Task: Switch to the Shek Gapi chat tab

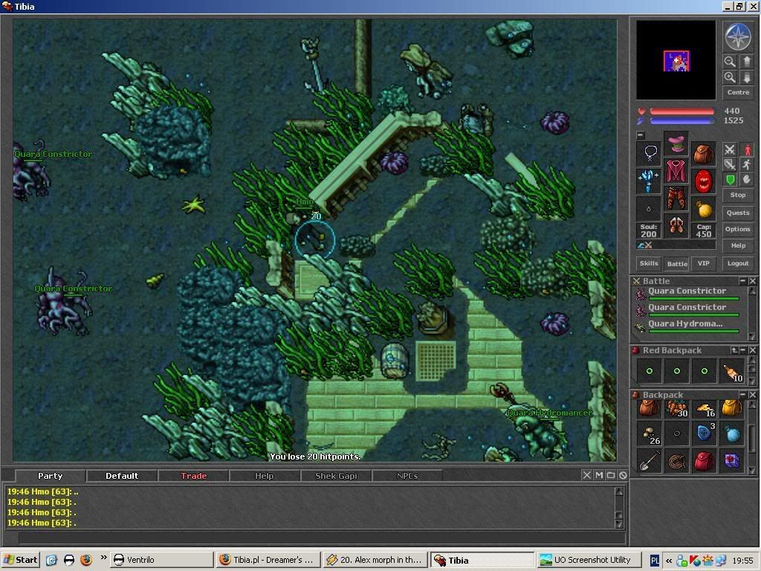Action: 337,476
